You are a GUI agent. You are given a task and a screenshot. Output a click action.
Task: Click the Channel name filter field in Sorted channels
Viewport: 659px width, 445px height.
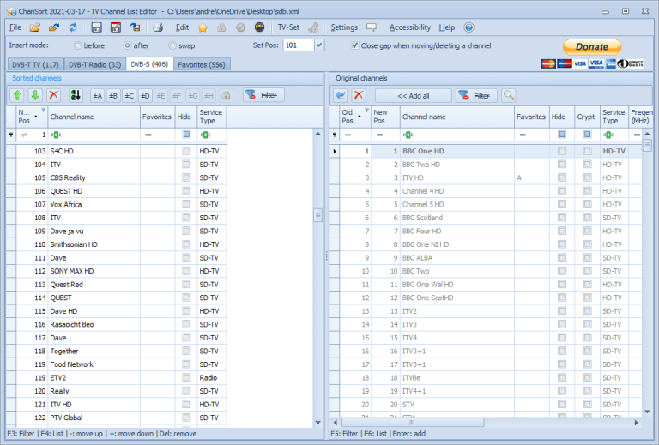click(x=93, y=135)
